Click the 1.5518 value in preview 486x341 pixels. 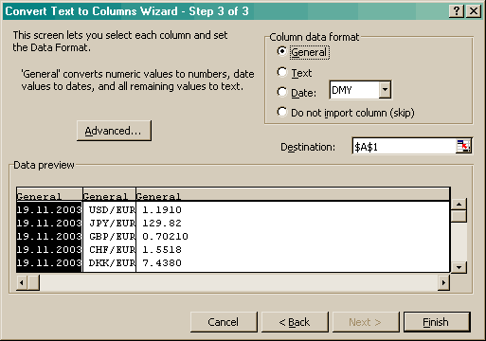pos(162,250)
